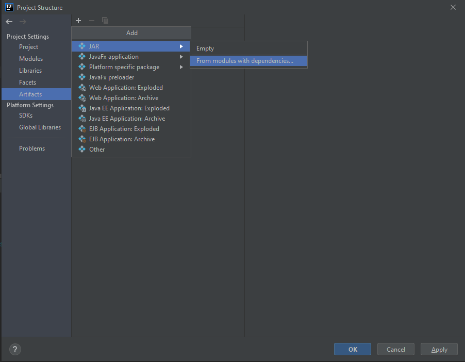Open the Libraries settings page
Viewport: 465px width, 362px height.
point(36,71)
